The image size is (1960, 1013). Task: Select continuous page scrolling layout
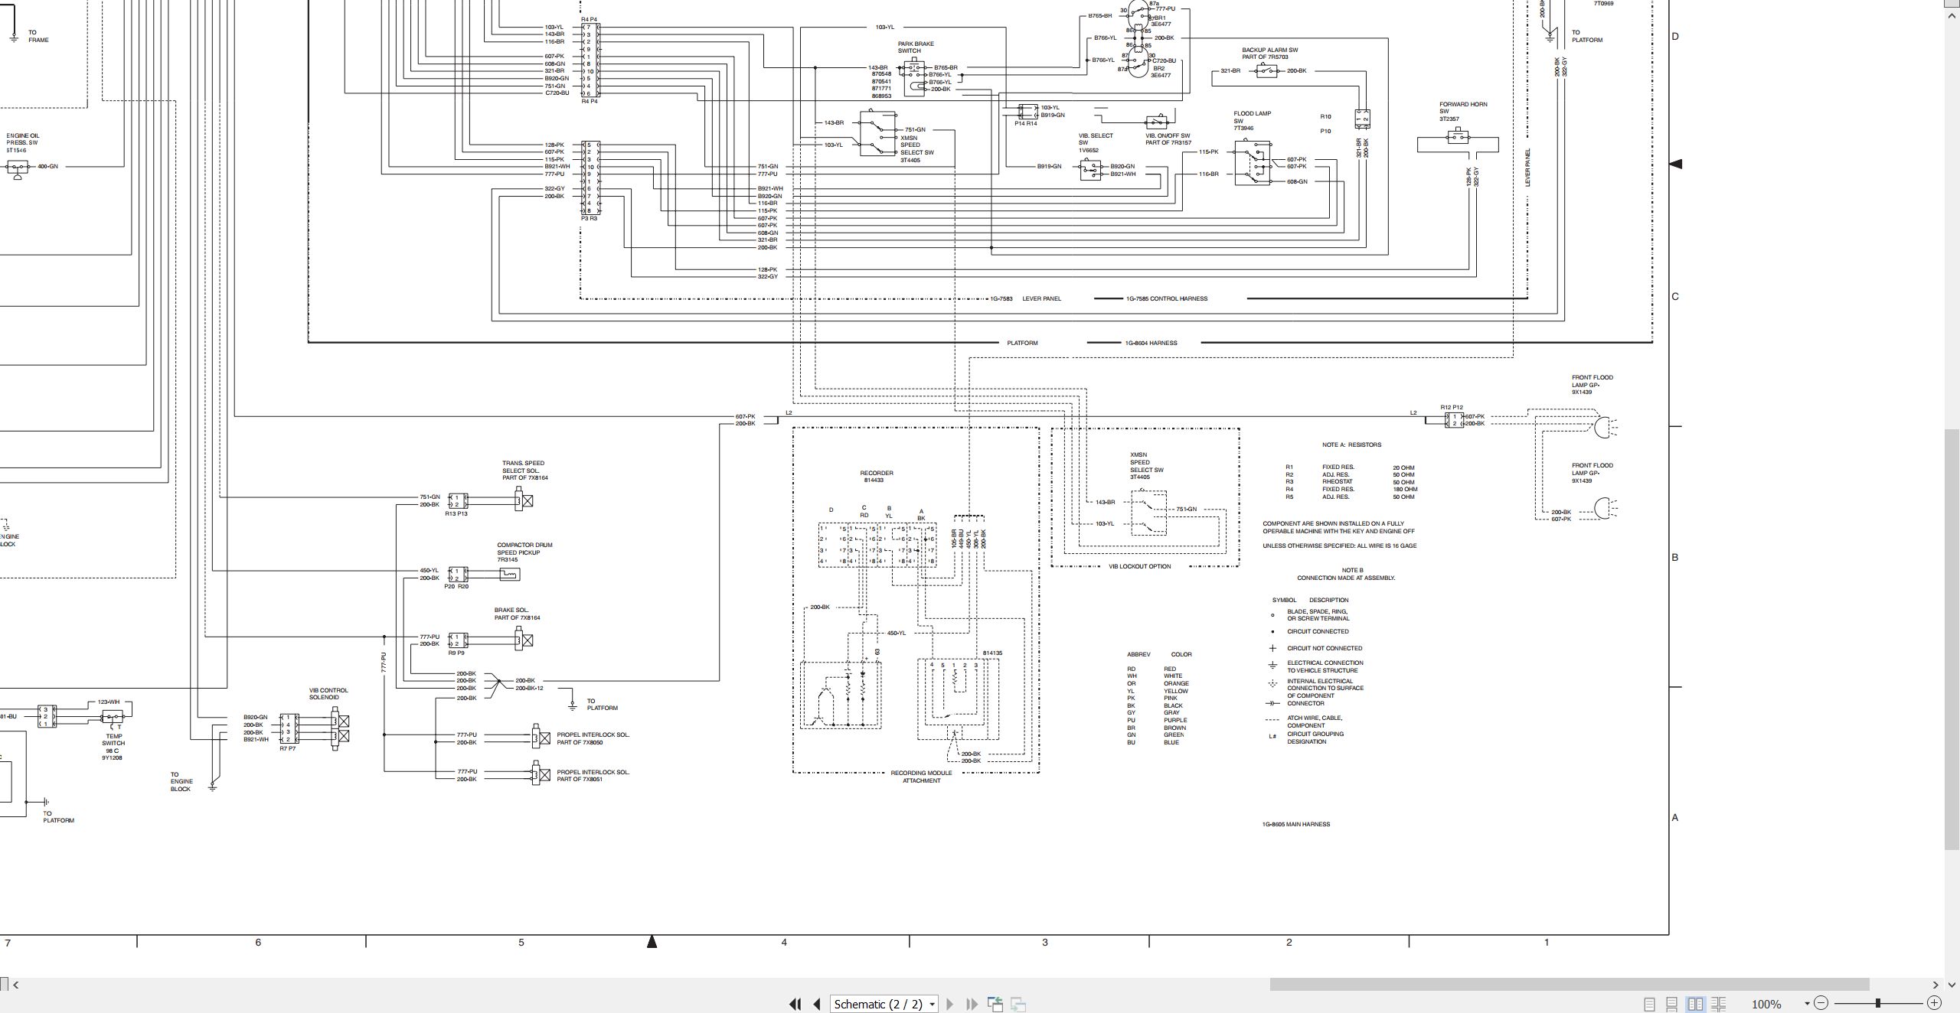tap(1672, 1004)
